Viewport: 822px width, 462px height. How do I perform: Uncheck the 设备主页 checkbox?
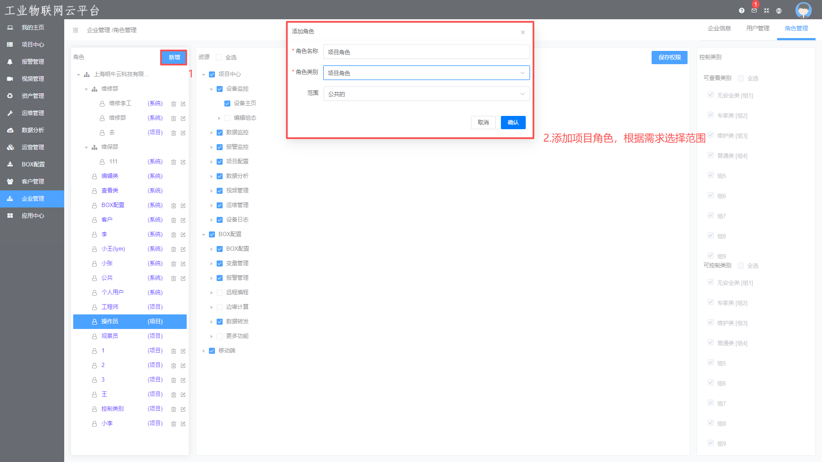(x=227, y=104)
